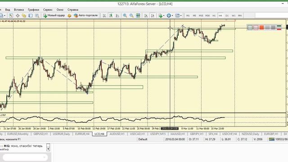Open the Вставка menu
This screenshot has width=288, height=162.
pos(19,10)
